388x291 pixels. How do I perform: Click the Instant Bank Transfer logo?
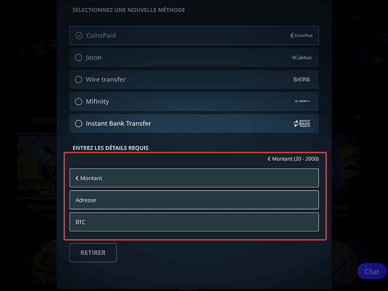(x=302, y=123)
